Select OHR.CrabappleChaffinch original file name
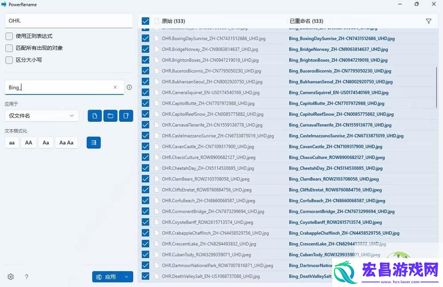443x287 pixels. (215, 233)
